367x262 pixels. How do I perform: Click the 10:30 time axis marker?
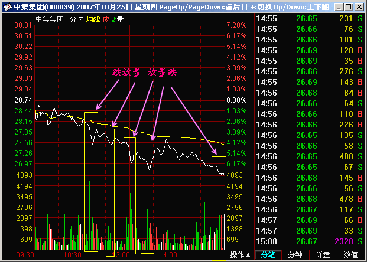72,255
